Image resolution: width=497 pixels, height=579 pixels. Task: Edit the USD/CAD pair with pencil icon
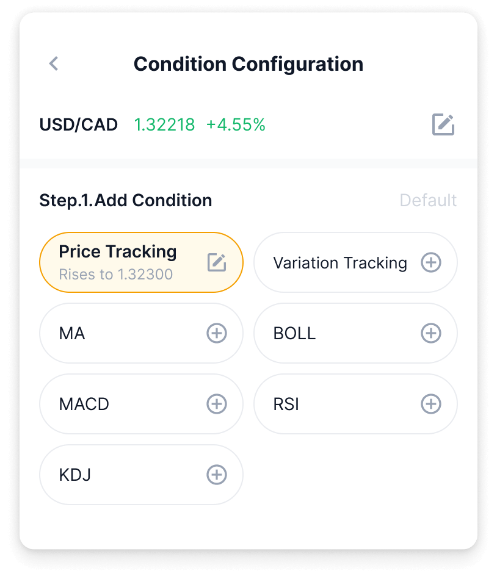click(443, 124)
